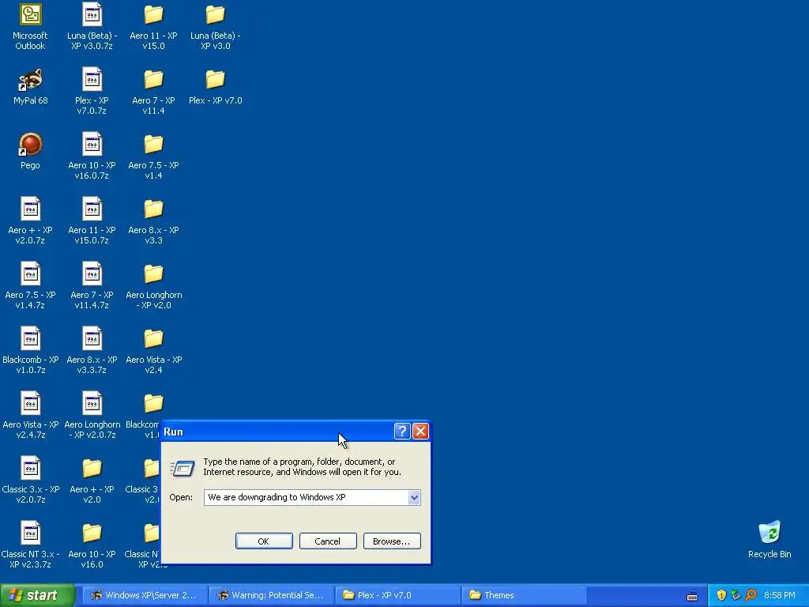
Task: Switch to Plex - XP v7.0 taskbar window
Action: pyautogui.click(x=398, y=595)
